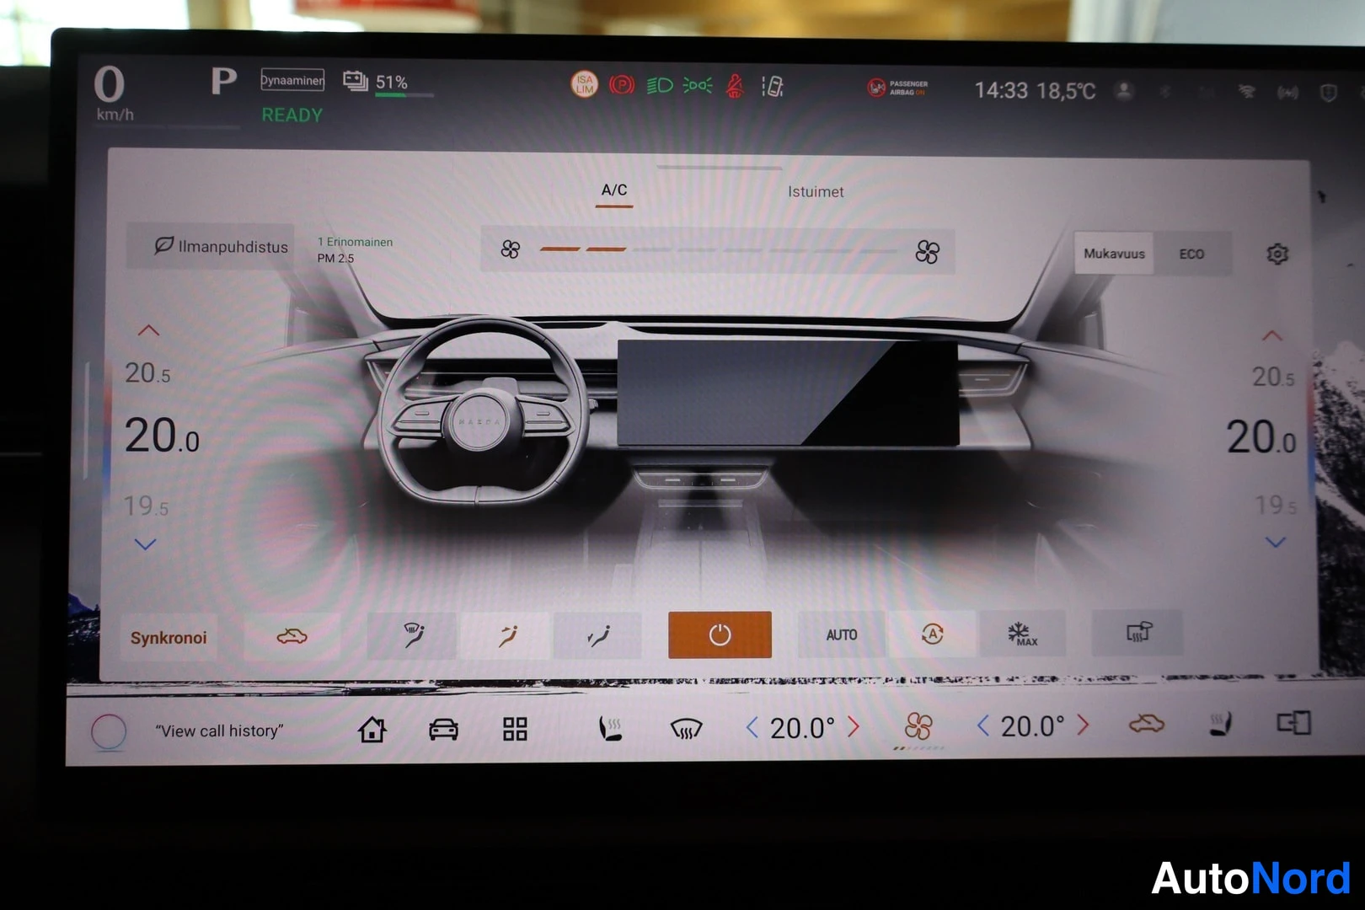
Task: Open the home screen icon
Action: tap(372, 729)
